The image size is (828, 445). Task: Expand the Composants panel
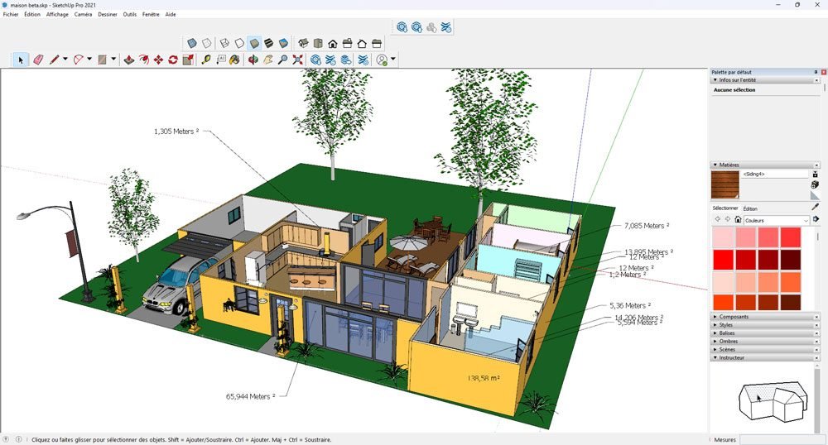click(x=764, y=317)
